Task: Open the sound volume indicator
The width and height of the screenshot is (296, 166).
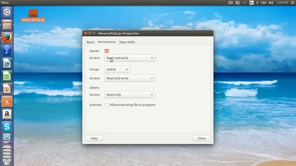Action: point(271,3)
